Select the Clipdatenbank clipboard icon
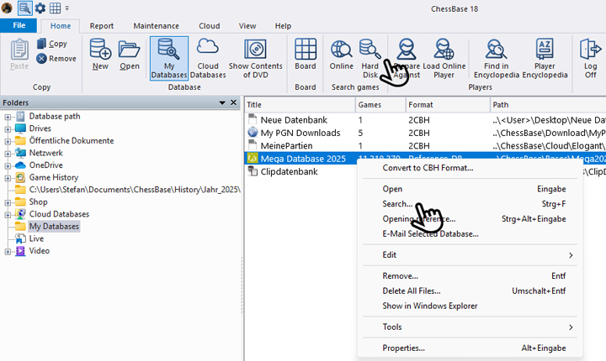Screen dimensions: 606x361 click(252, 171)
